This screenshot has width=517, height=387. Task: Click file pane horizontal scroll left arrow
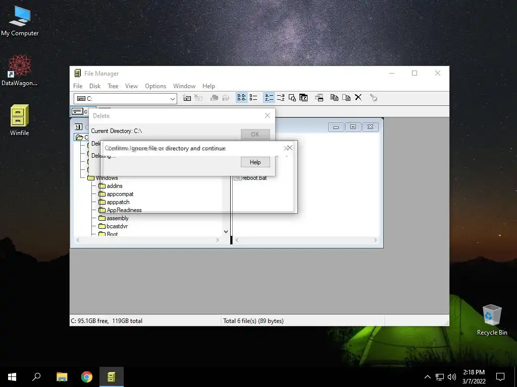click(237, 240)
